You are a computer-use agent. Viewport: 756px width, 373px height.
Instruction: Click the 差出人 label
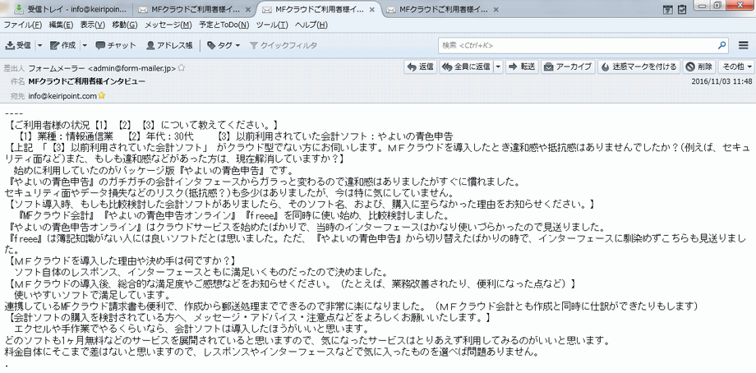click(x=14, y=68)
